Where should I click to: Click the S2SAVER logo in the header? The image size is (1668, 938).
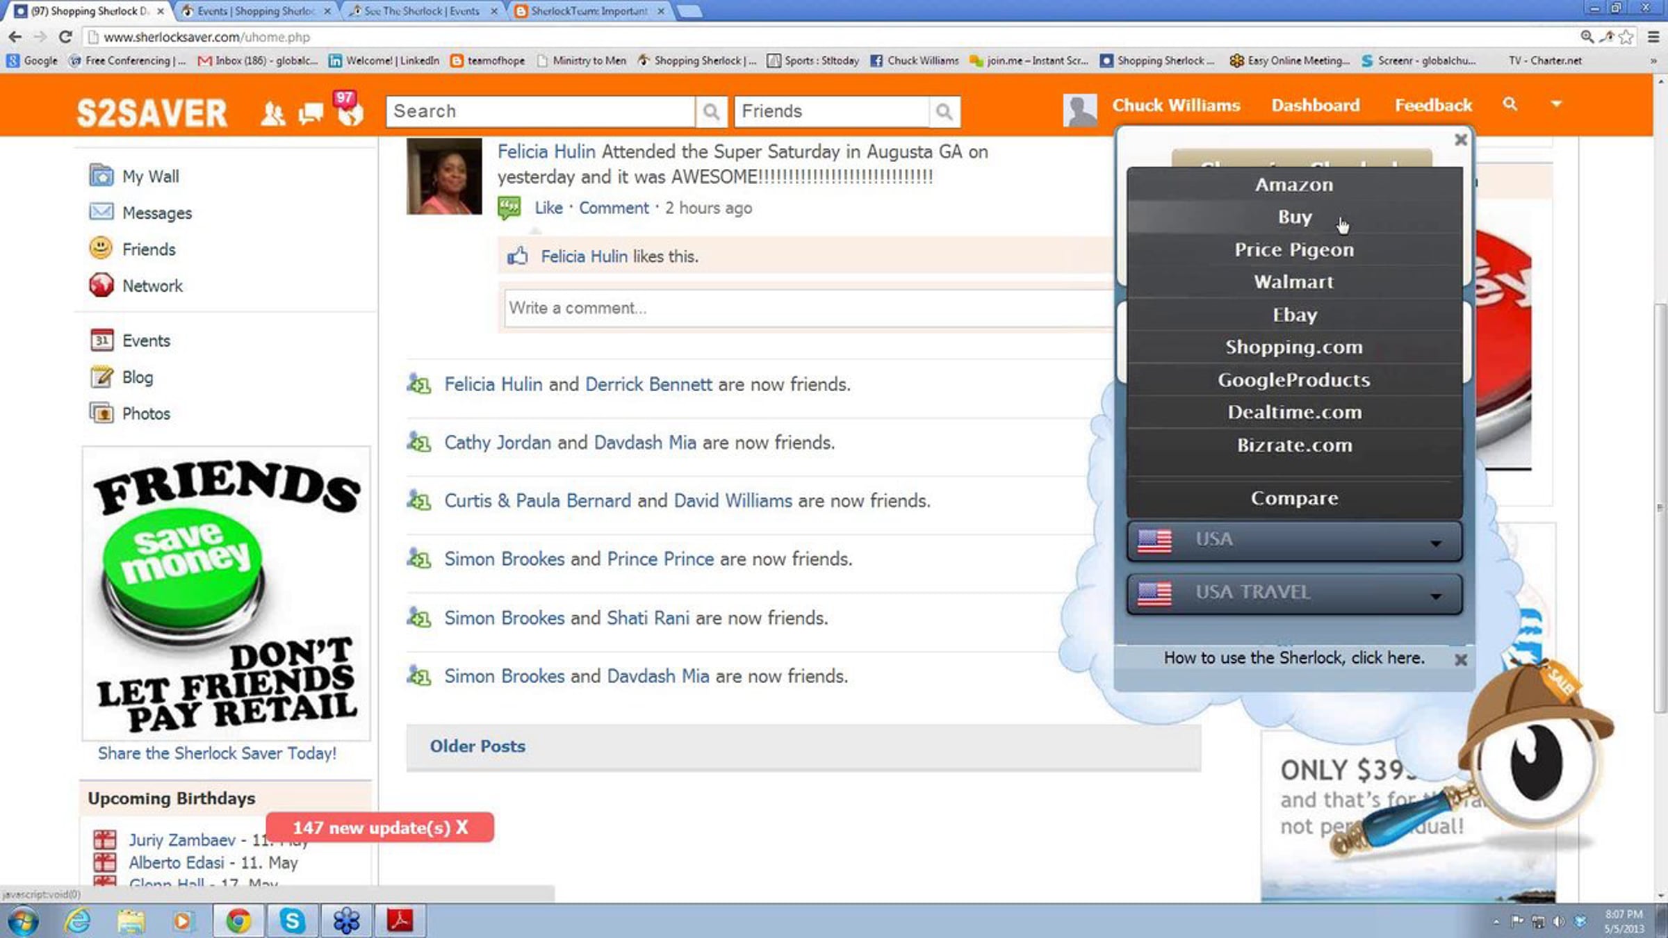(x=152, y=113)
